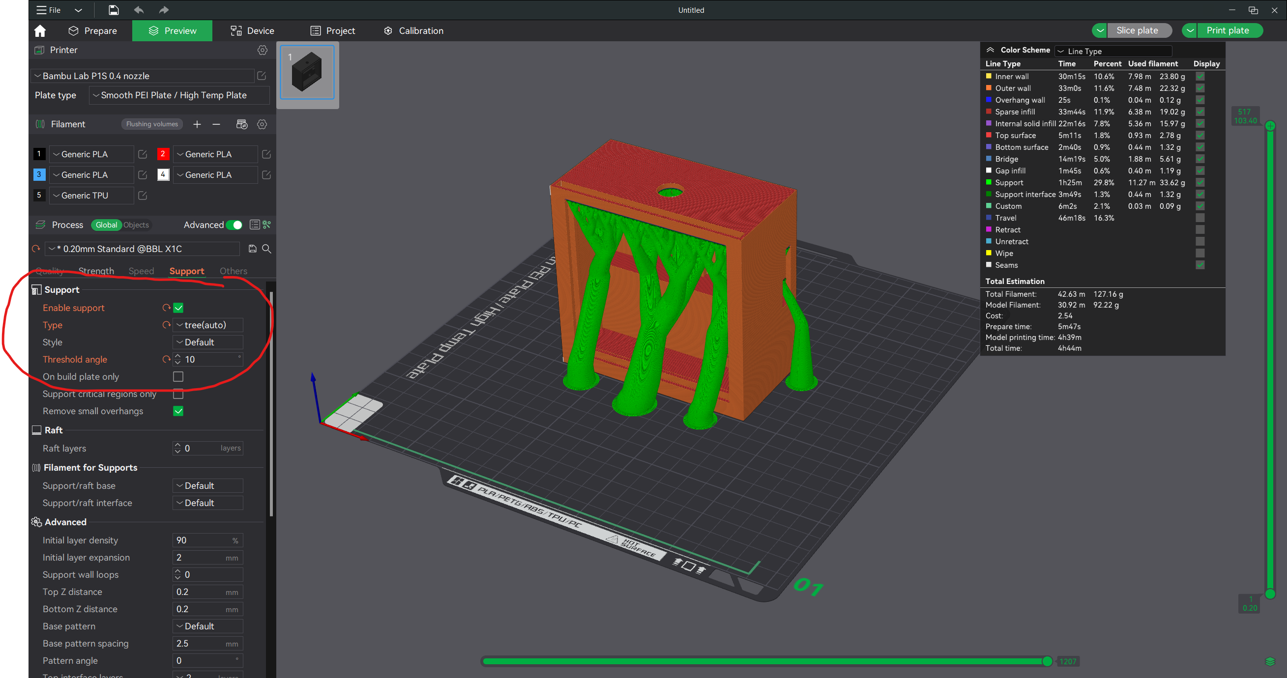The height and width of the screenshot is (678, 1287).
Task: Reset the Enable support setting arrow
Action: [166, 308]
